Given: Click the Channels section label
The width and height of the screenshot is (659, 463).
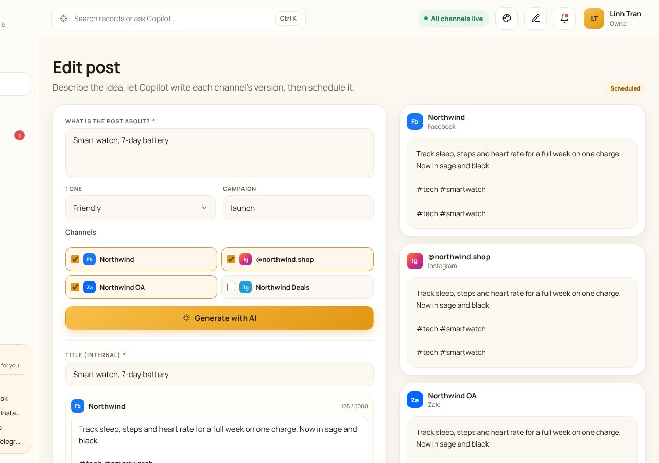Looking at the screenshot, I should click(81, 232).
